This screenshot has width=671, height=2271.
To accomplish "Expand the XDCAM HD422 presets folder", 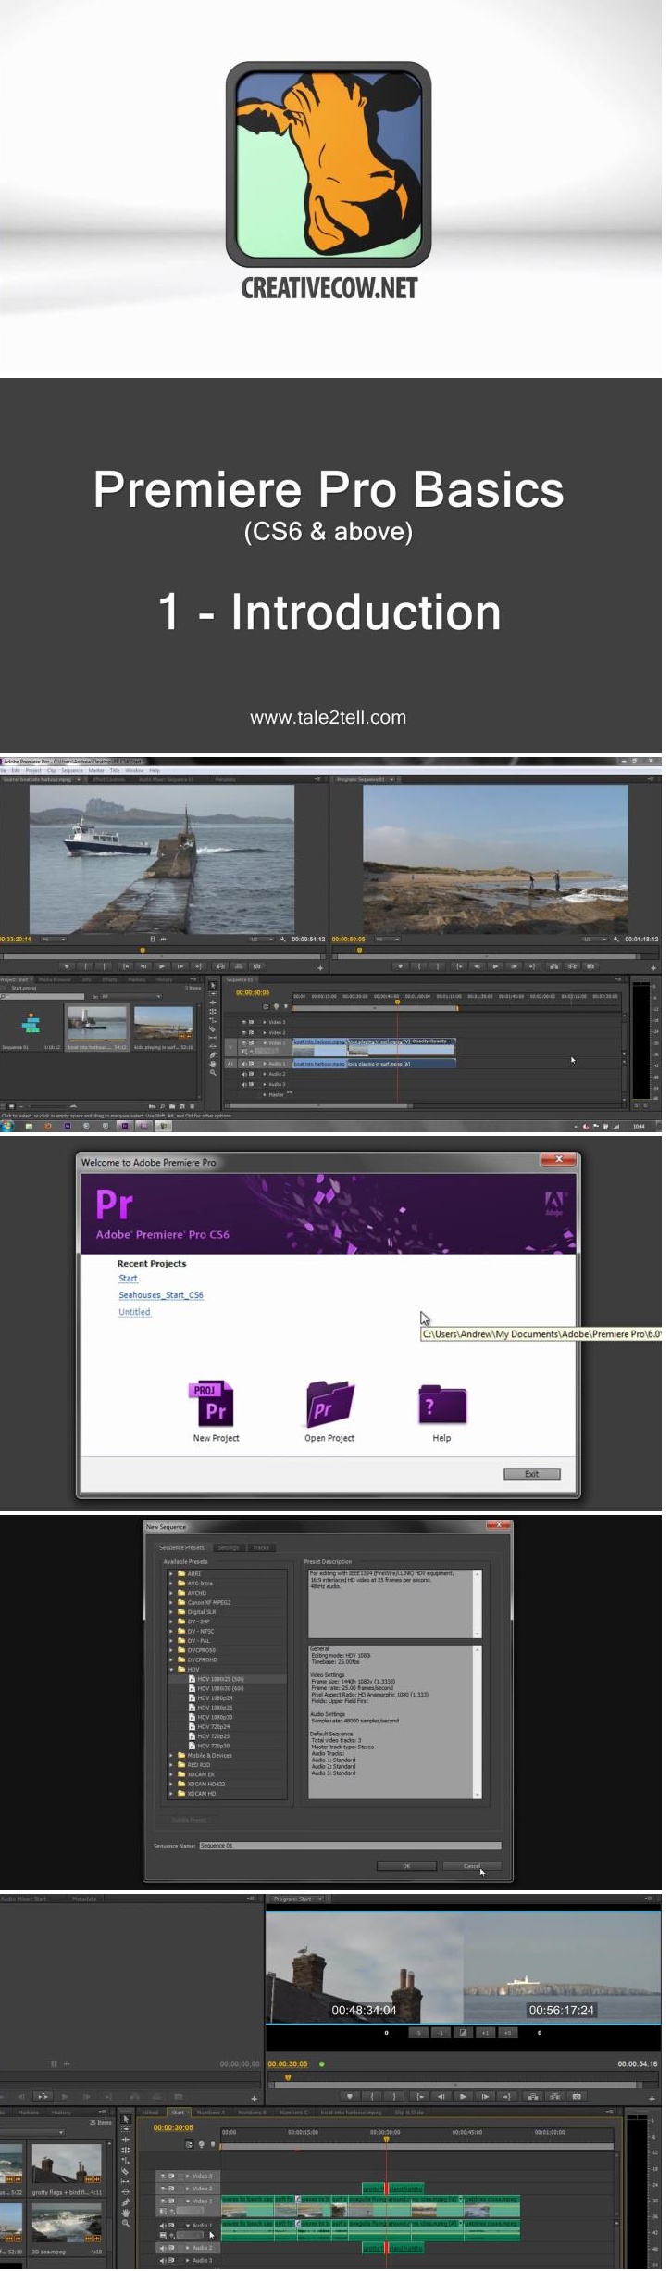I will point(171,1784).
